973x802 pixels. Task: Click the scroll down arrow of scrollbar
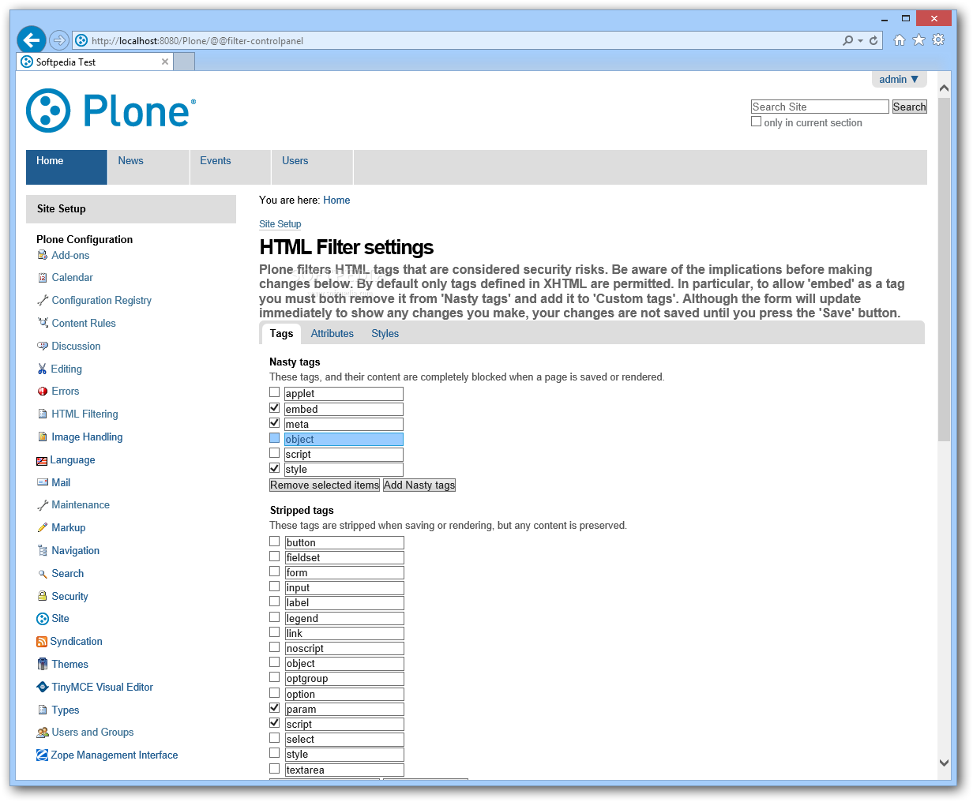point(944,763)
